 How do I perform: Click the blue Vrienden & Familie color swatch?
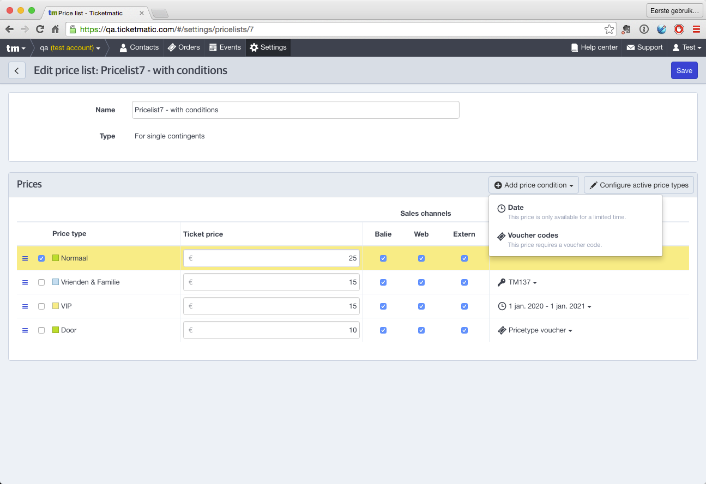pos(56,282)
